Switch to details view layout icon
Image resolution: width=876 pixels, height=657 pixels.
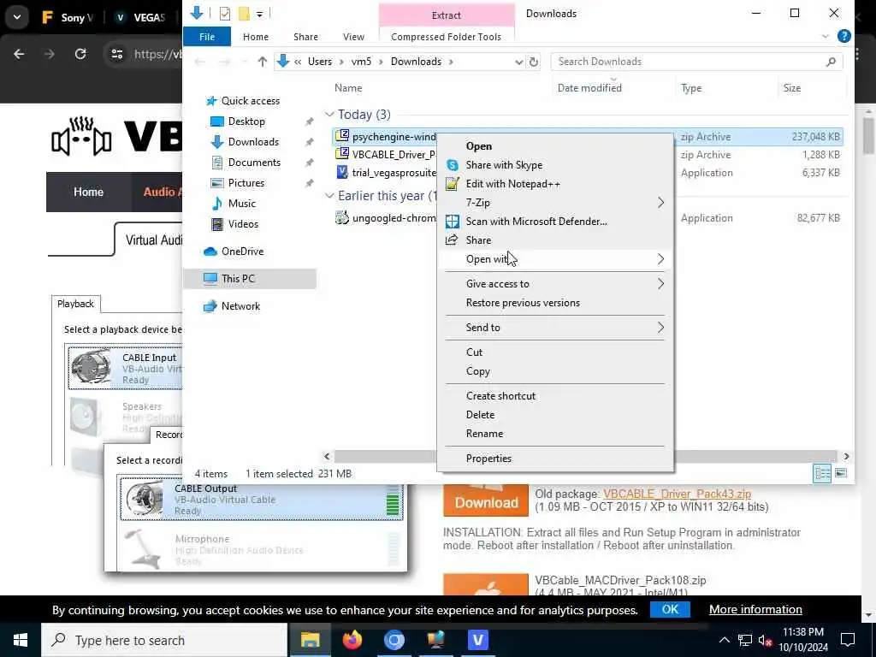coord(822,473)
